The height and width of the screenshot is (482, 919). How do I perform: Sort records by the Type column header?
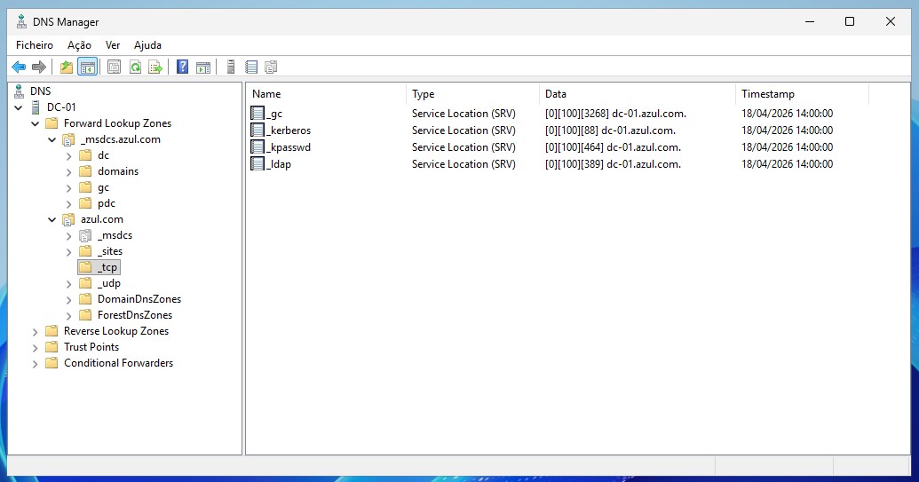tap(472, 94)
